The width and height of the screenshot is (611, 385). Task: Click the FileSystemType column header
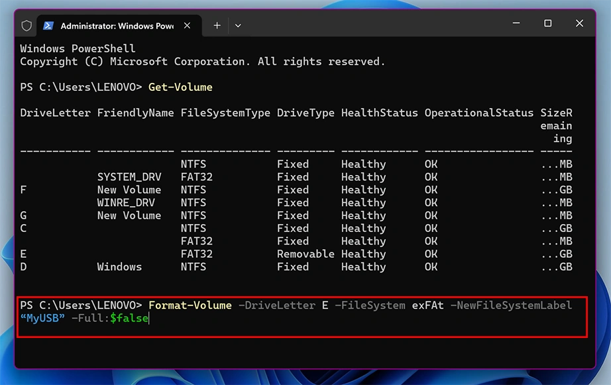(225, 113)
